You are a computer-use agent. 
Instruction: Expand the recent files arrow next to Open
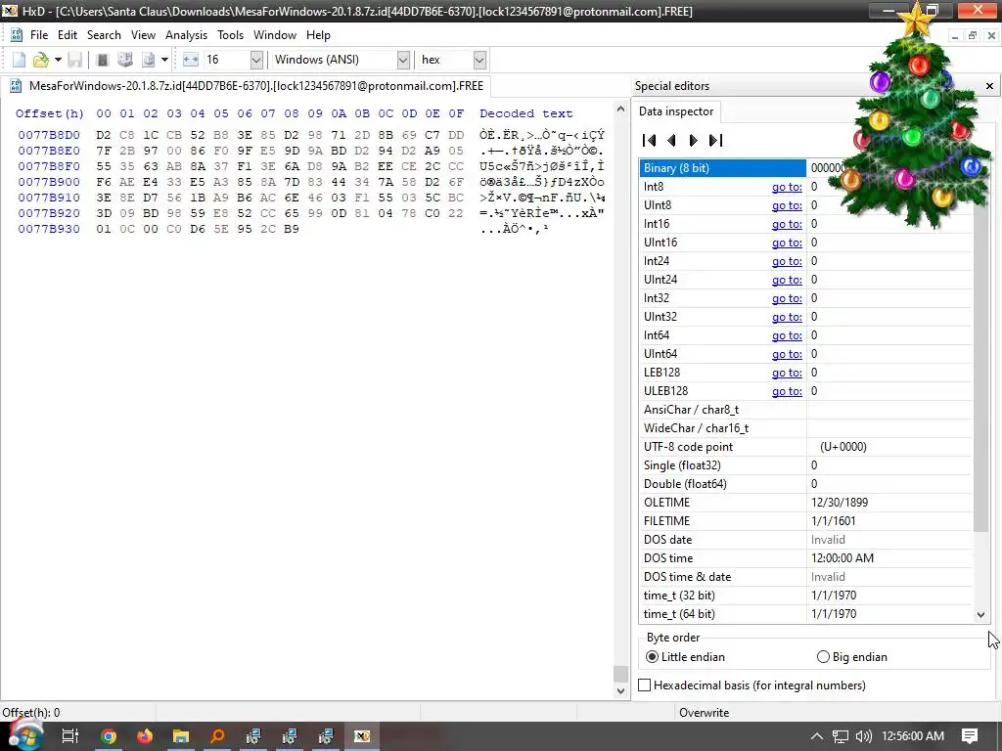coord(58,60)
